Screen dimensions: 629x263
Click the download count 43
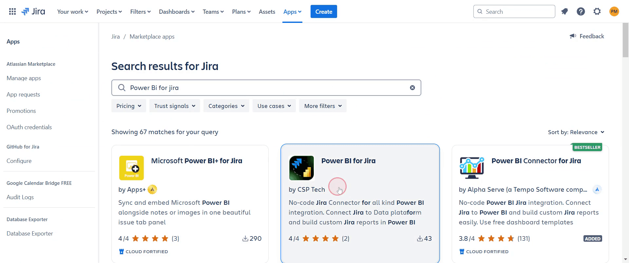point(424,238)
